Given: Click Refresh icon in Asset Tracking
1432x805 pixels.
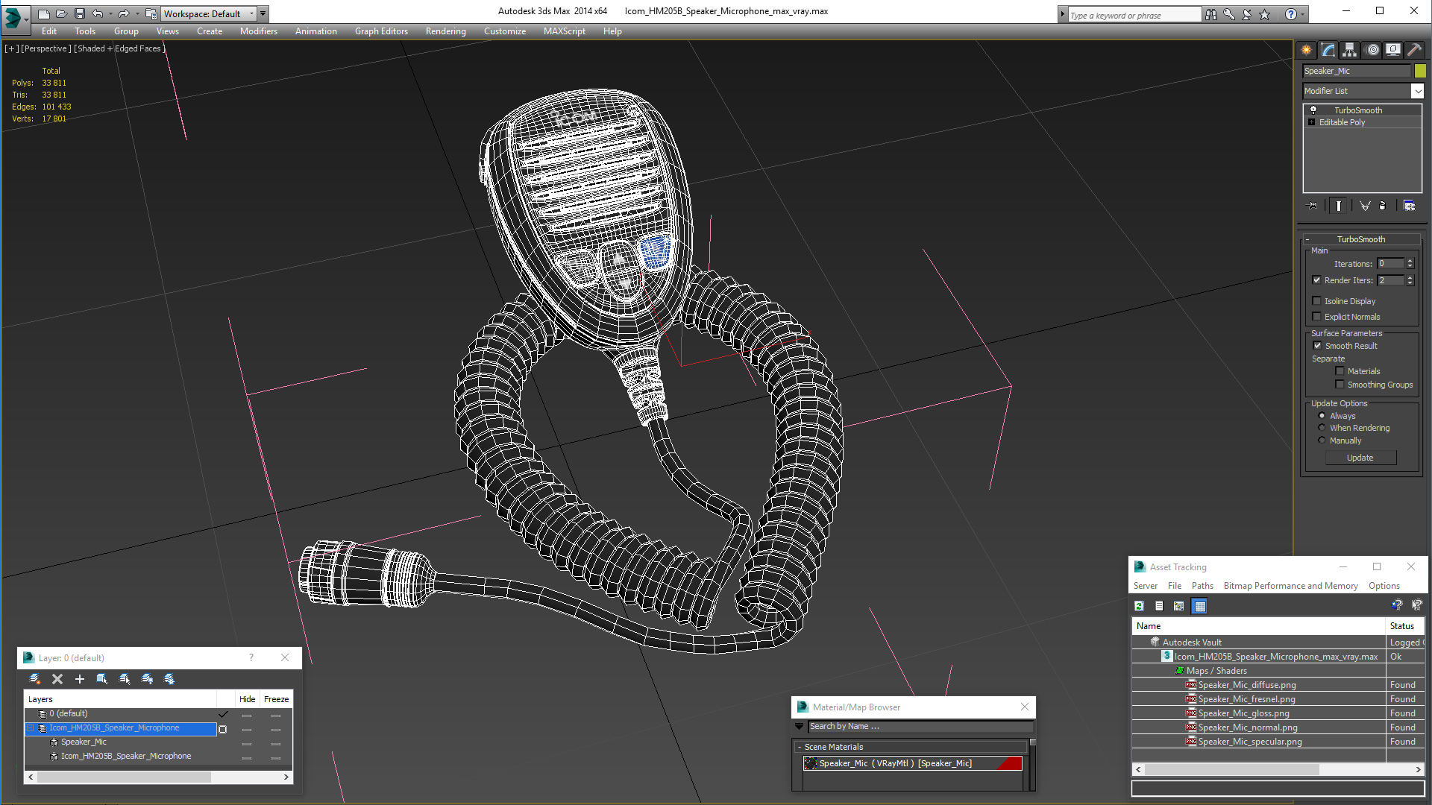Looking at the screenshot, I should click(1140, 606).
